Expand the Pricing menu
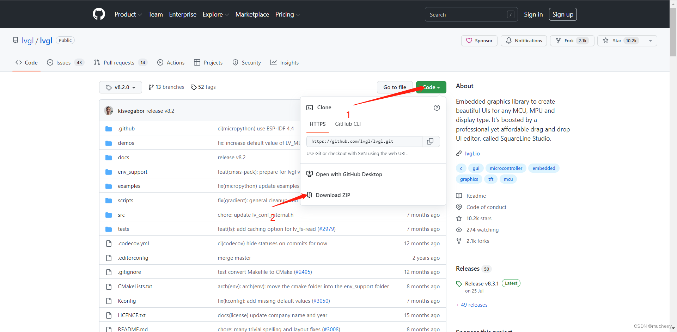 [x=287, y=14]
